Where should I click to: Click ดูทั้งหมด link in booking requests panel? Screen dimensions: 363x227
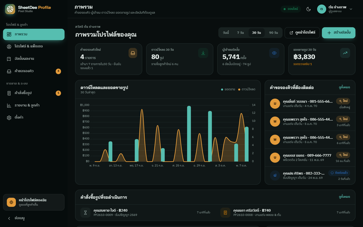pos(344,87)
